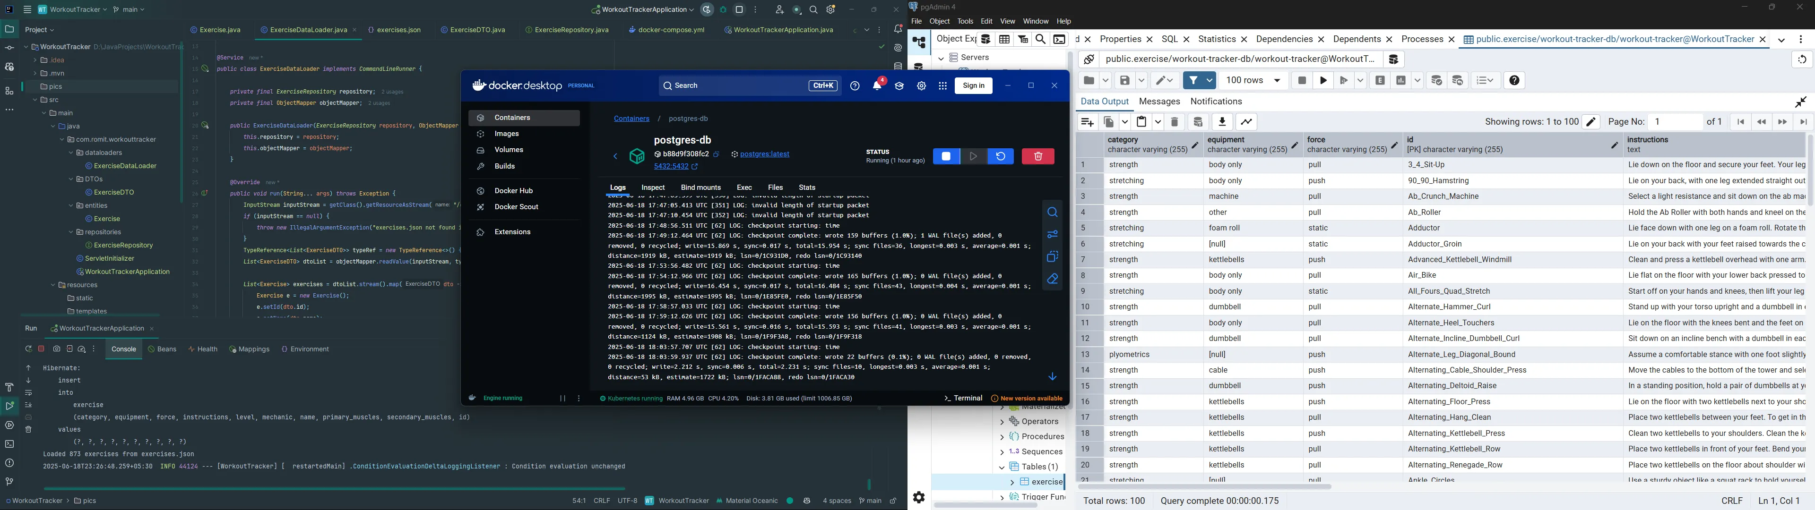Add a new row in pgAdmin Data Output
The height and width of the screenshot is (510, 1815).
[x=1087, y=122]
